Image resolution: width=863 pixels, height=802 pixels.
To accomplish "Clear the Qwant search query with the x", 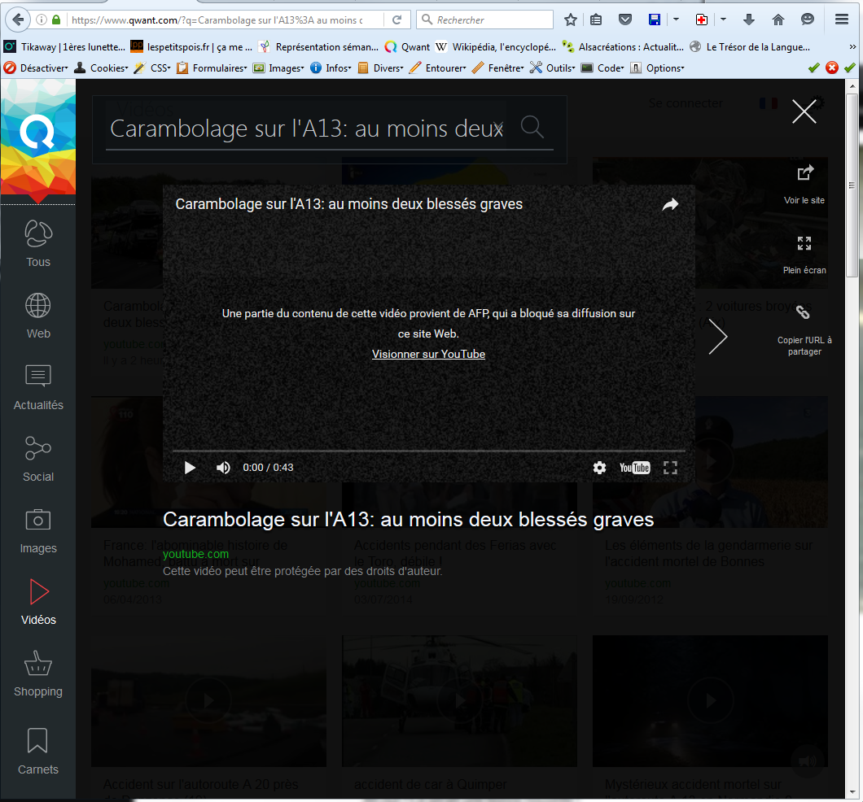I will point(498,129).
